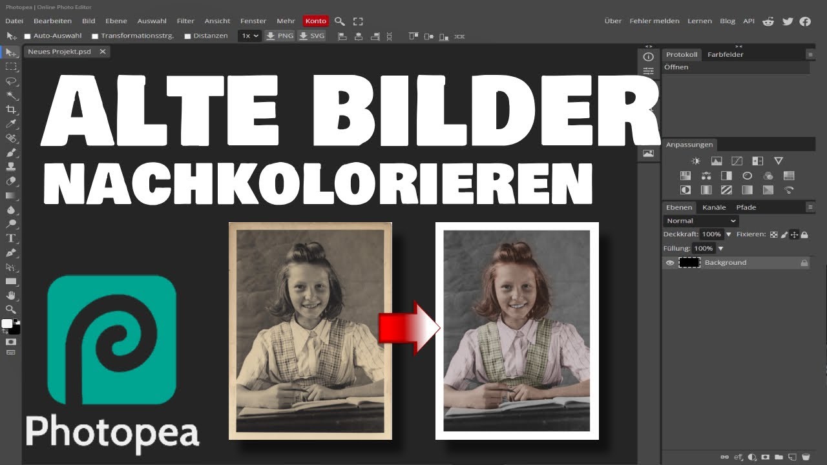Add Color Balance scales adjustment
Image resolution: width=827 pixels, height=465 pixels.
pos(706,176)
